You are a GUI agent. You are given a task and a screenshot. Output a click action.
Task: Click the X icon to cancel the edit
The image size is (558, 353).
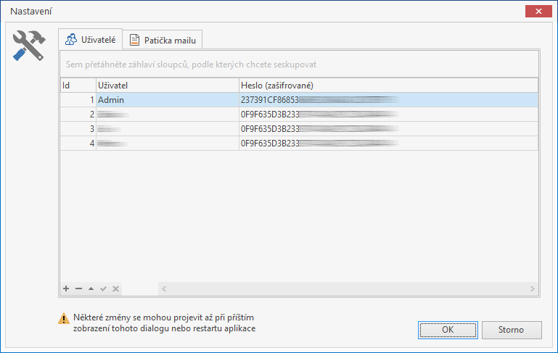(x=115, y=288)
